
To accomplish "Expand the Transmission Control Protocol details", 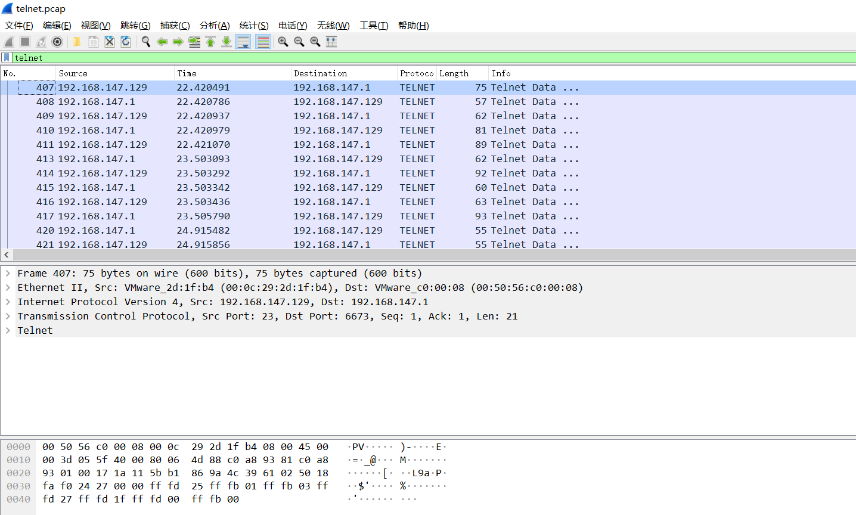I will (x=8, y=316).
